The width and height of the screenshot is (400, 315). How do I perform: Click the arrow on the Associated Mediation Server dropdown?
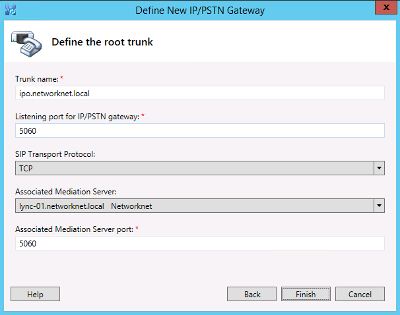pos(379,206)
